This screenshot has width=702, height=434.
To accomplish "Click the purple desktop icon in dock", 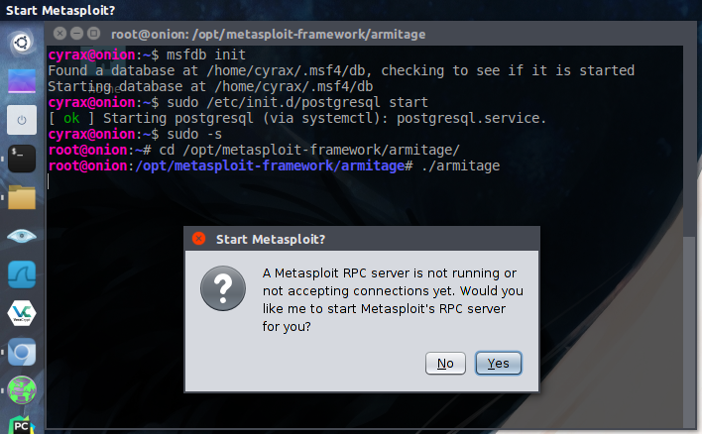I will (x=22, y=81).
